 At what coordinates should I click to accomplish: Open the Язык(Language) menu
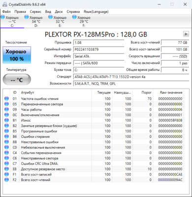pos(96,12)
